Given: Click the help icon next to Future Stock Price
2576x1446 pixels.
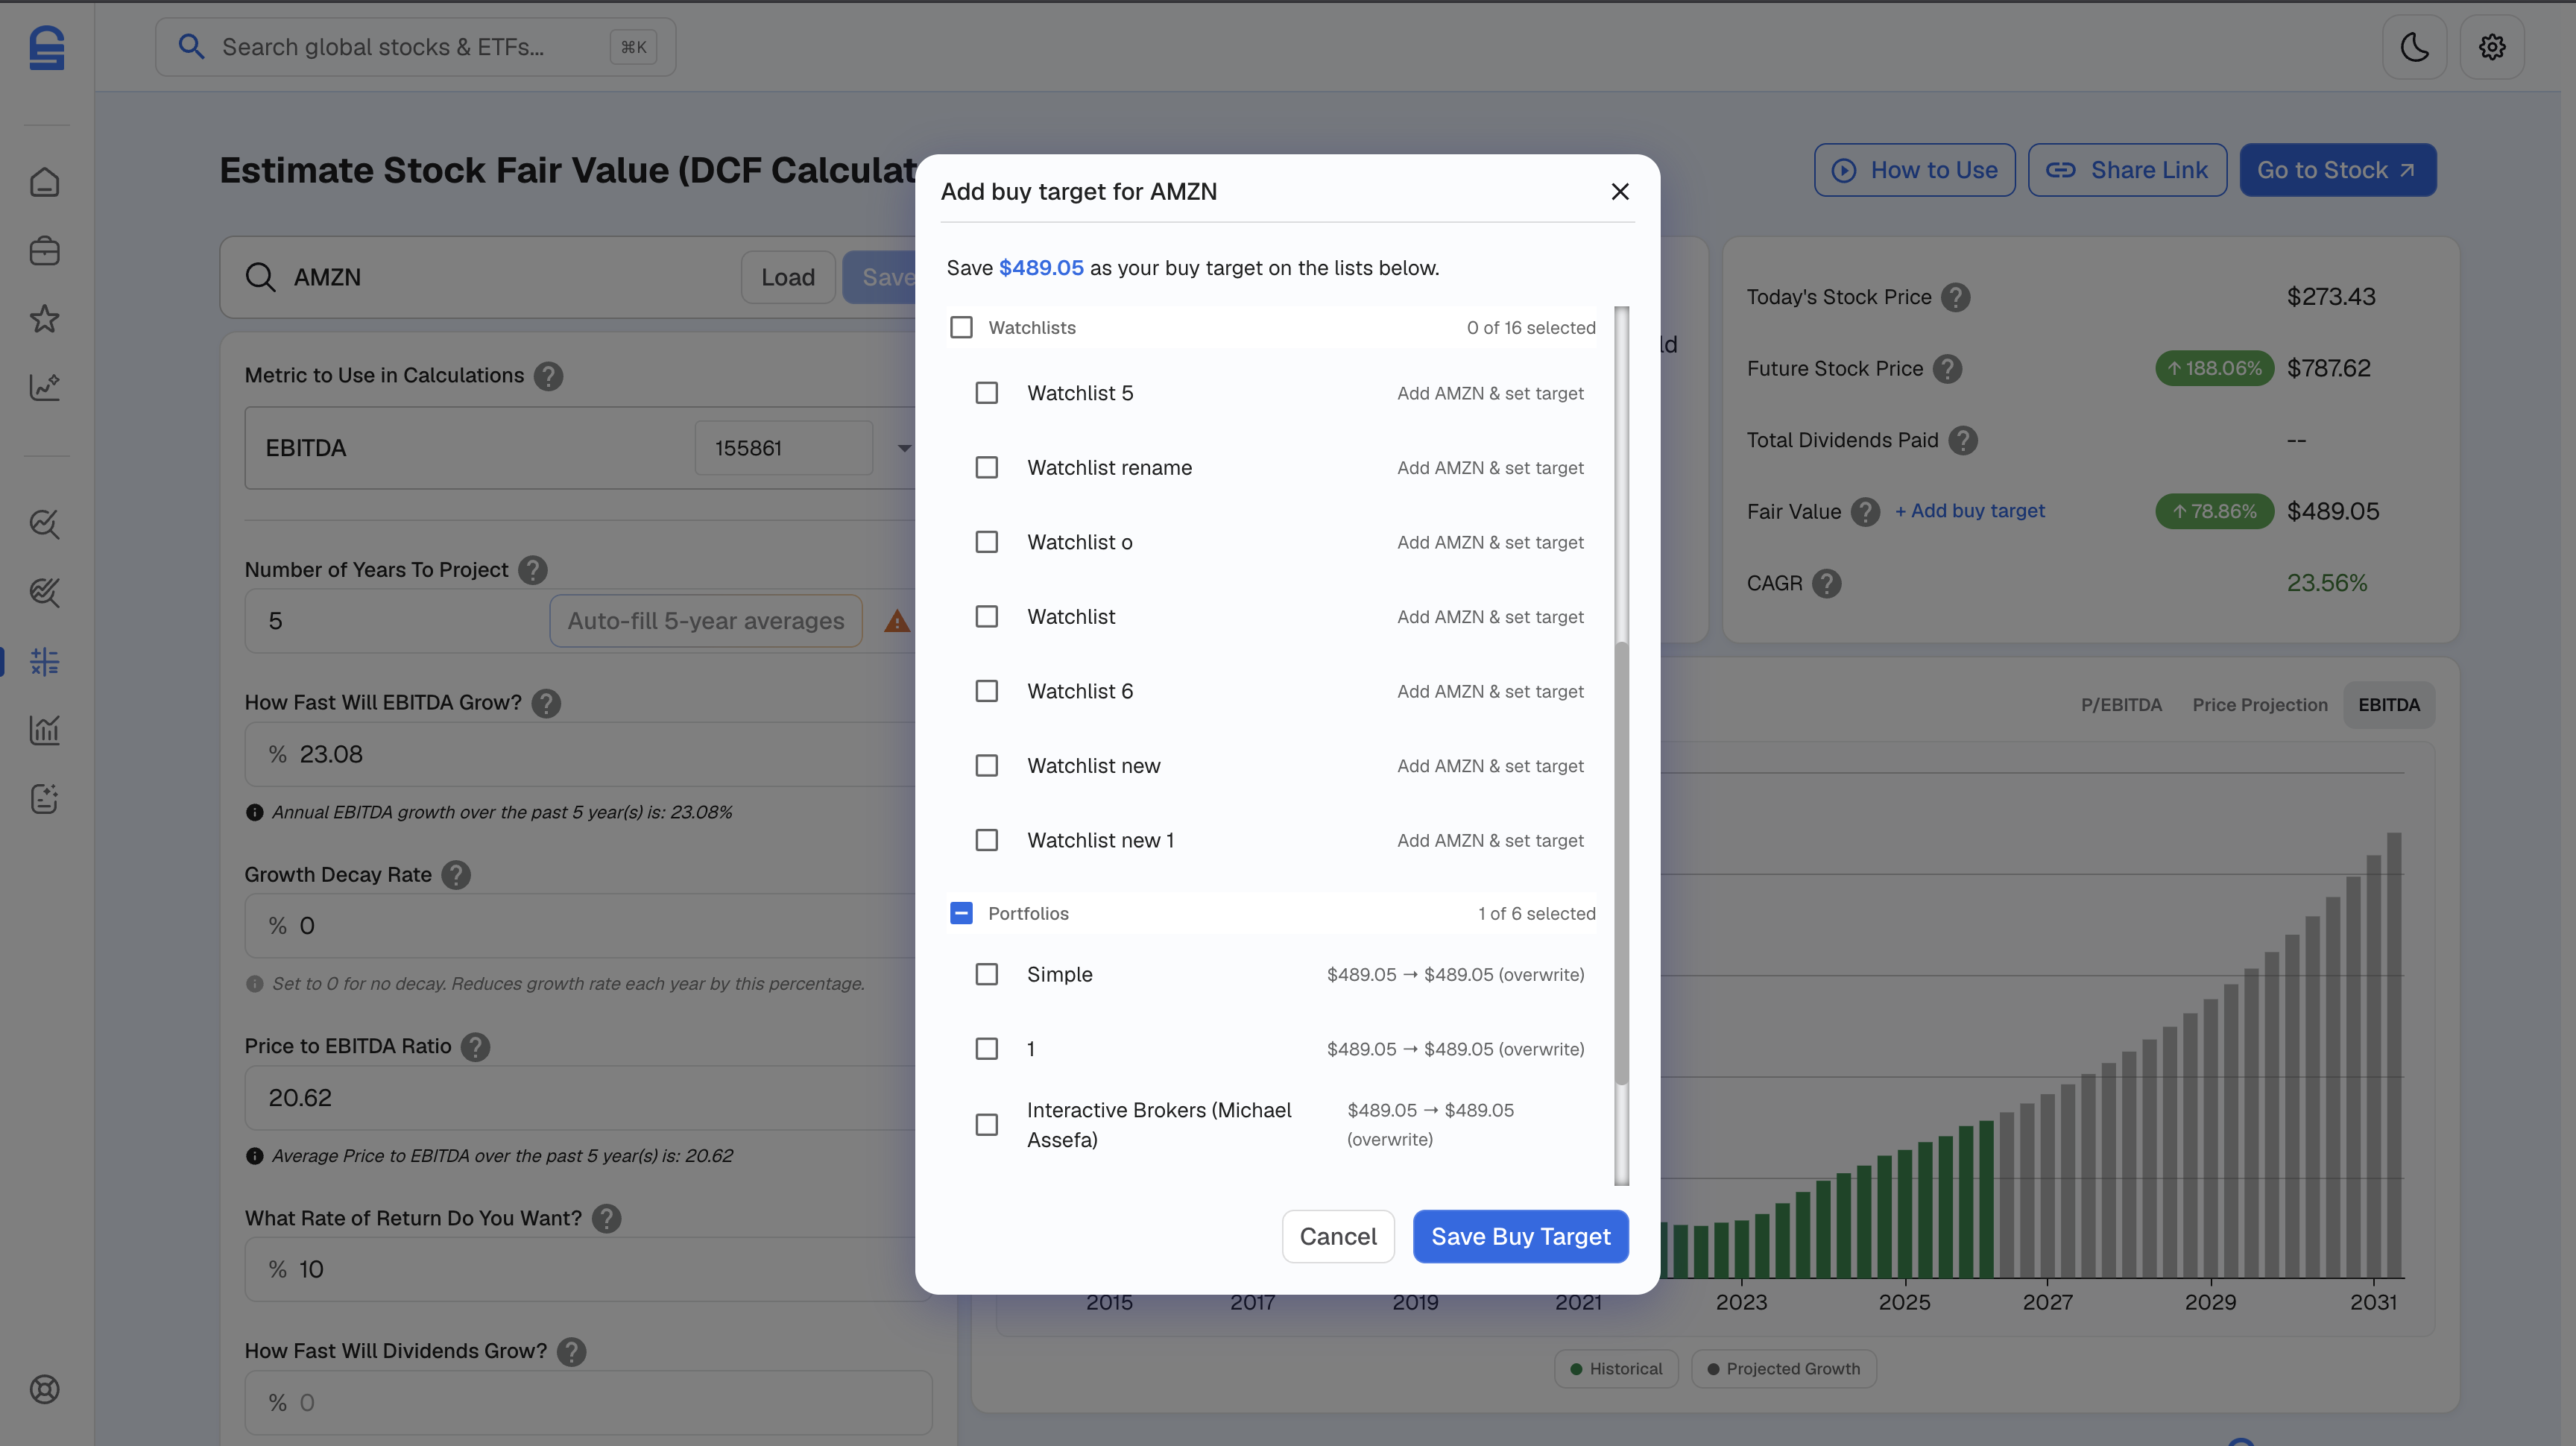Looking at the screenshot, I should point(1947,369).
